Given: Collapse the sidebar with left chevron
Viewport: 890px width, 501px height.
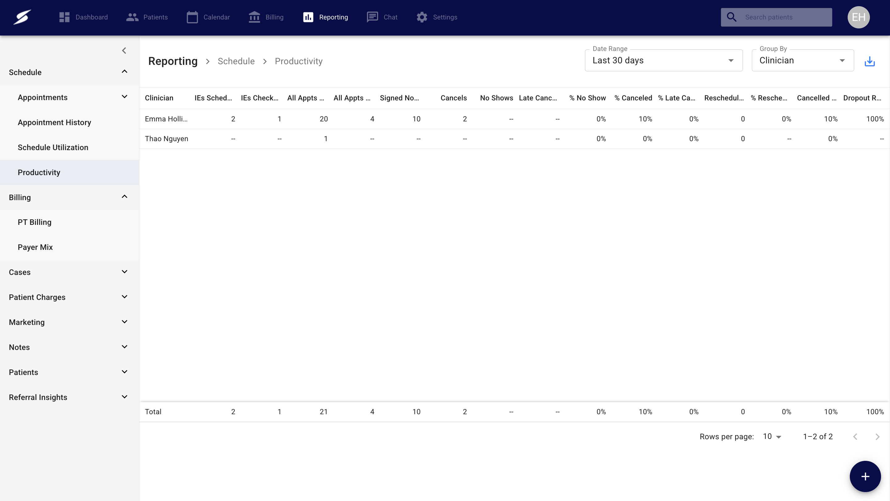Looking at the screenshot, I should coord(124,50).
